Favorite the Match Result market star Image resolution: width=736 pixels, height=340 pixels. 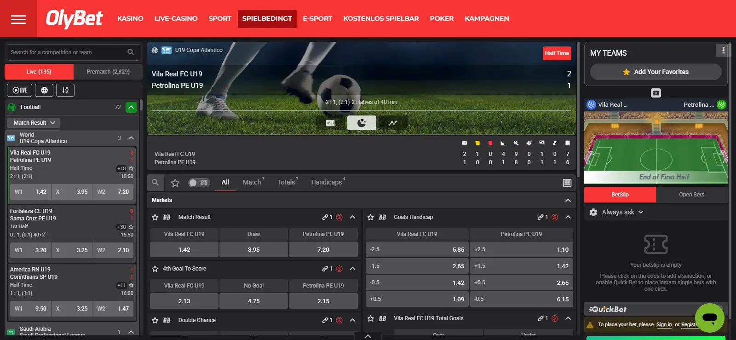click(x=155, y=217)
